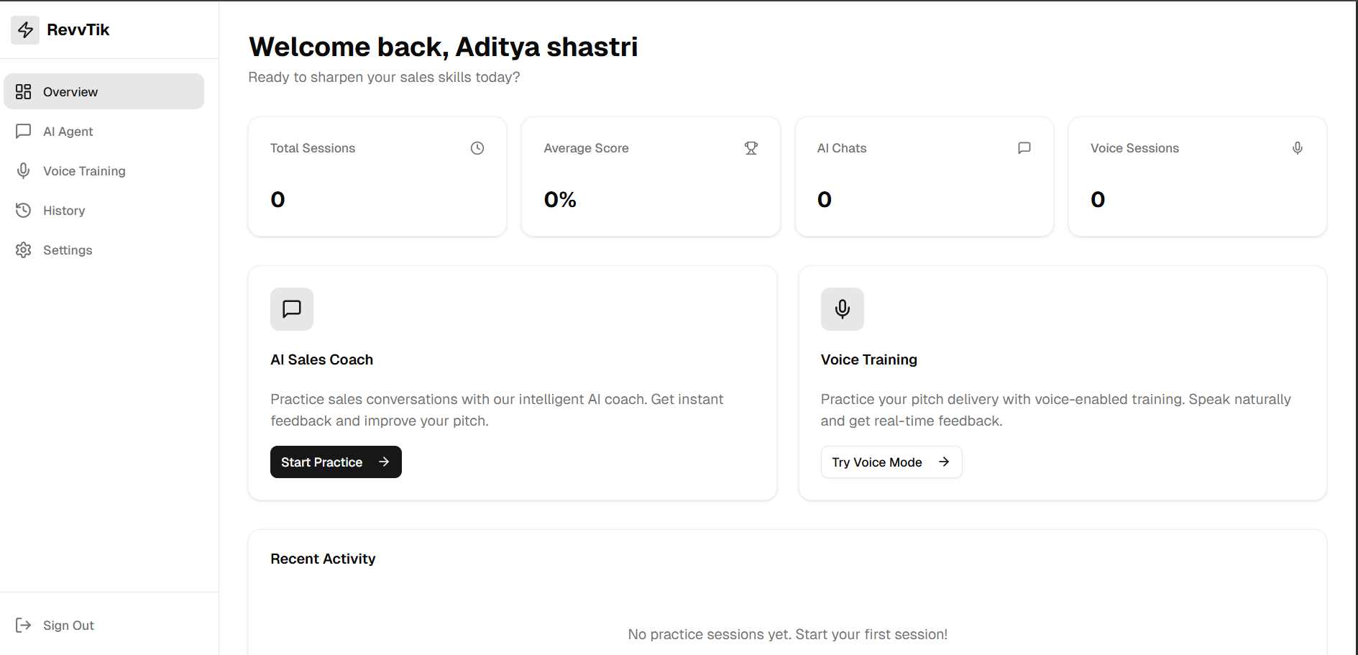Click the clock icon on Total Sessions
This screenshot has height=655, width=1358.
(x=477, y=148)
